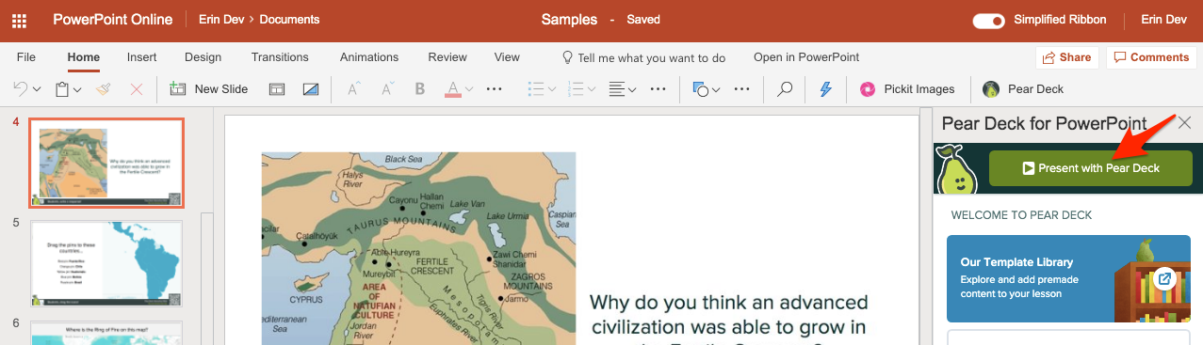Screen dimensions: 1203x345
Task: Expand the font color dropdown arrow
Action: coord(469,89)
